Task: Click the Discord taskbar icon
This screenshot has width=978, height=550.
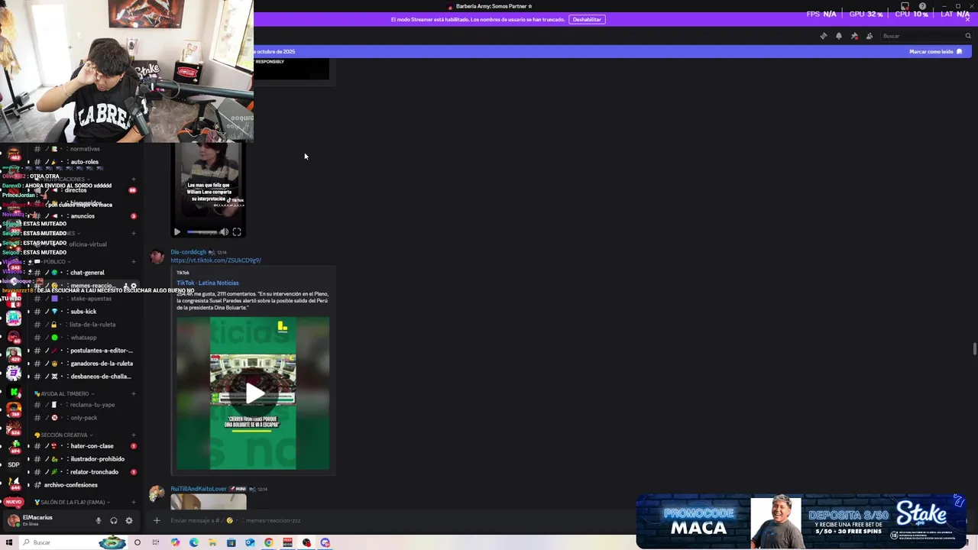Action: click(x=325, y=542)
